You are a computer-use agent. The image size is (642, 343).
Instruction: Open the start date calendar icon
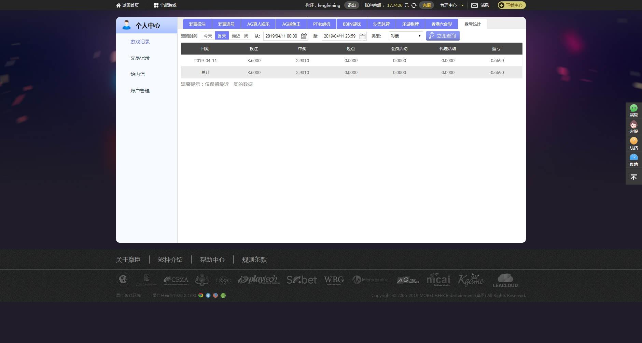(x=304, y=36)
